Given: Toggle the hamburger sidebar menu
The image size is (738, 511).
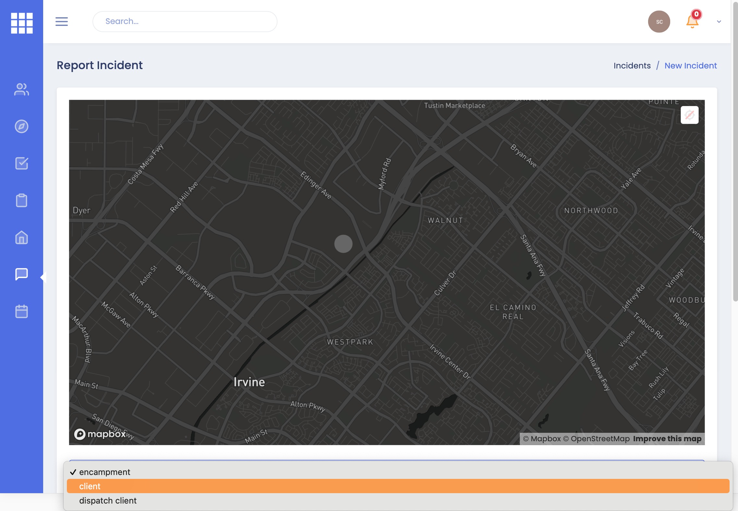Looking at the screenshot, I should [x=62, y=22].
